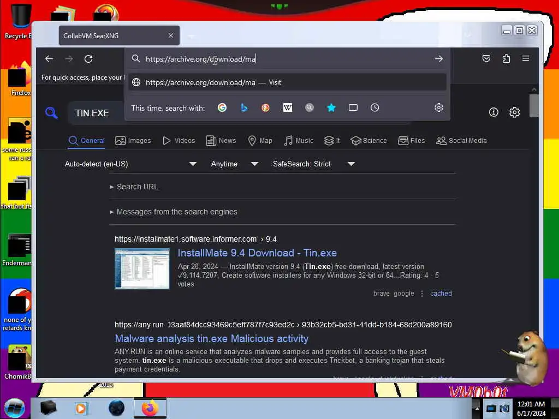Click the Go arrow in address bar
Image resolution: width=559 pixels, height=419 pixels.
click(439, 59)
